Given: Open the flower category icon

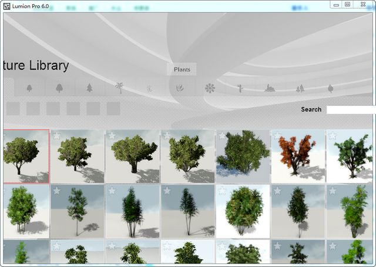Looking at the screenshot, I should click(x=210, y=88).
